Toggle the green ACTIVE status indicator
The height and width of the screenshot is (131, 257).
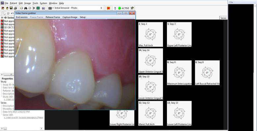tap(119, 8)
